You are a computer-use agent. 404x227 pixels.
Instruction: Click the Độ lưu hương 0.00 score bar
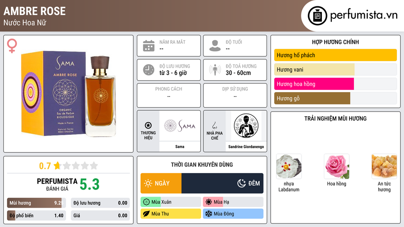(x=100, y=203)
